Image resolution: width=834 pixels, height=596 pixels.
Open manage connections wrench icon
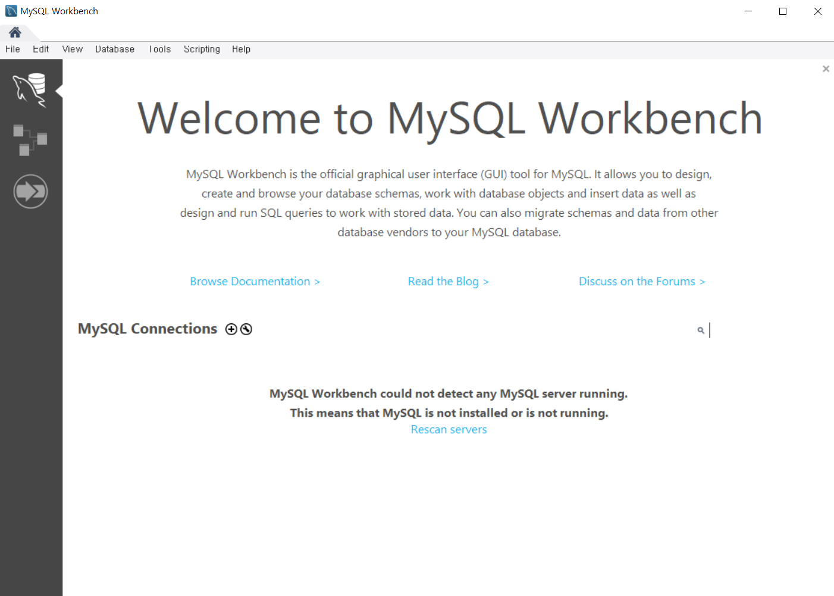click(246, 329)
